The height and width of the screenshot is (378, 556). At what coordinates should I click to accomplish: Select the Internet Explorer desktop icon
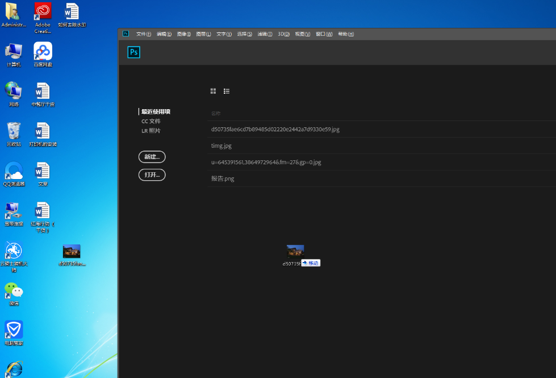14,369
